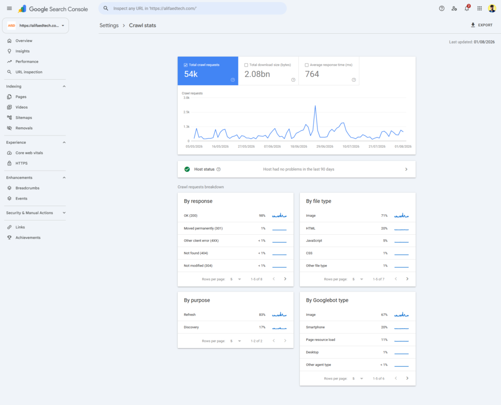Screen dimensions: 501x405
Task: Open Links report in sidebar
Action: (x=20, y=227)
